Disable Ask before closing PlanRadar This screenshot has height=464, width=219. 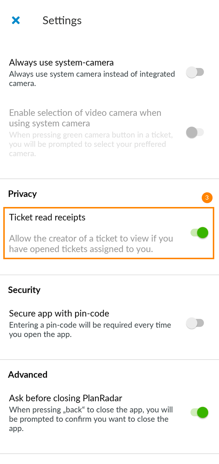pyautogui.click(x=199, y=412)
